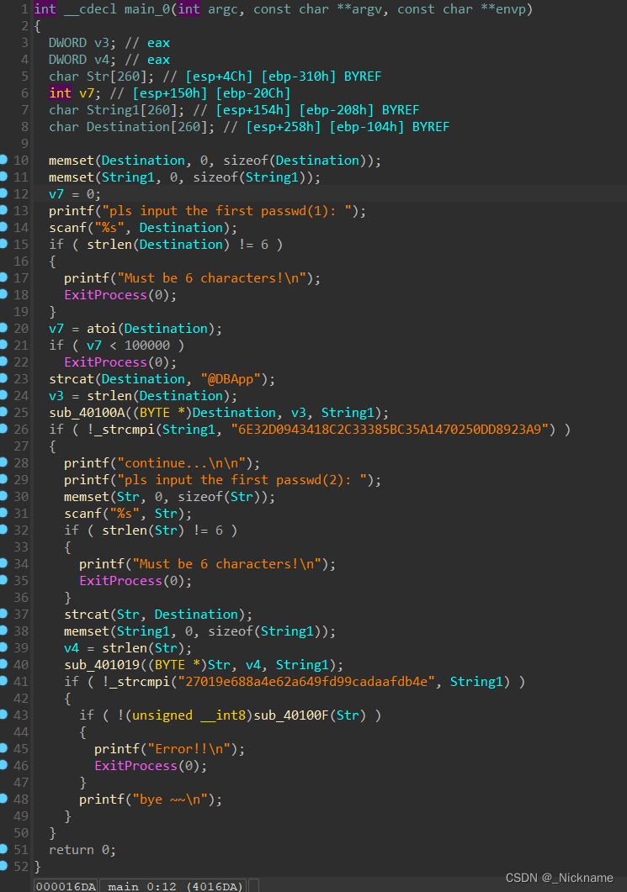This screenshot has height=892, width=627.
Task: Click "Error!!\n" string literal
Action: [189, 748]
